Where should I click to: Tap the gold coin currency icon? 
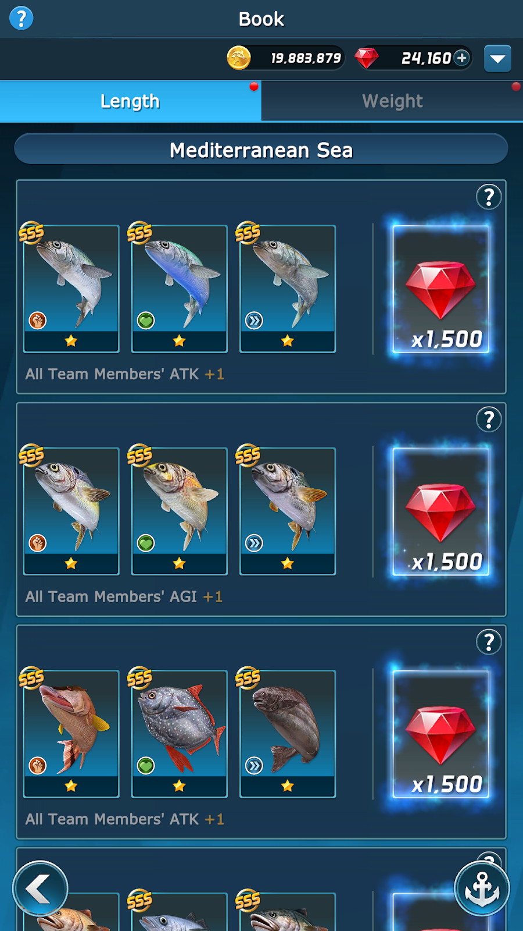tap(239, 58)
